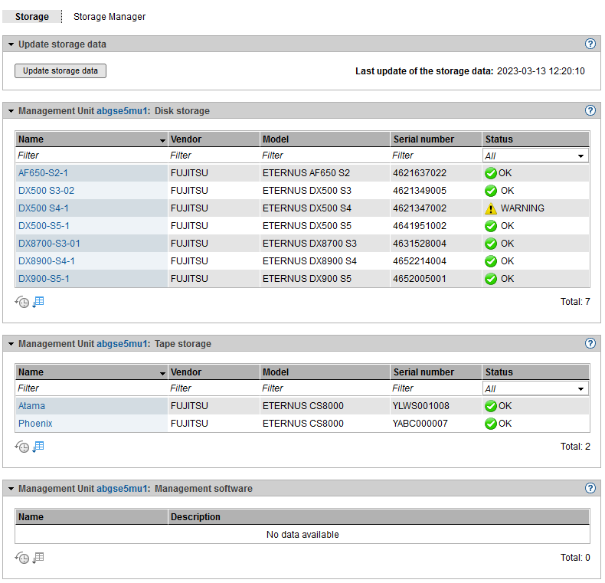This screenshot has height=583, width=605.
Task: Open Status filter dropdown in Tape storage
Action: click(x=535, y=388)
